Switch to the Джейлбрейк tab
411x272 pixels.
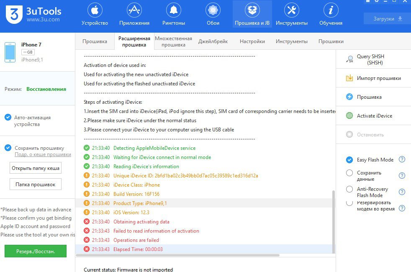213,41
